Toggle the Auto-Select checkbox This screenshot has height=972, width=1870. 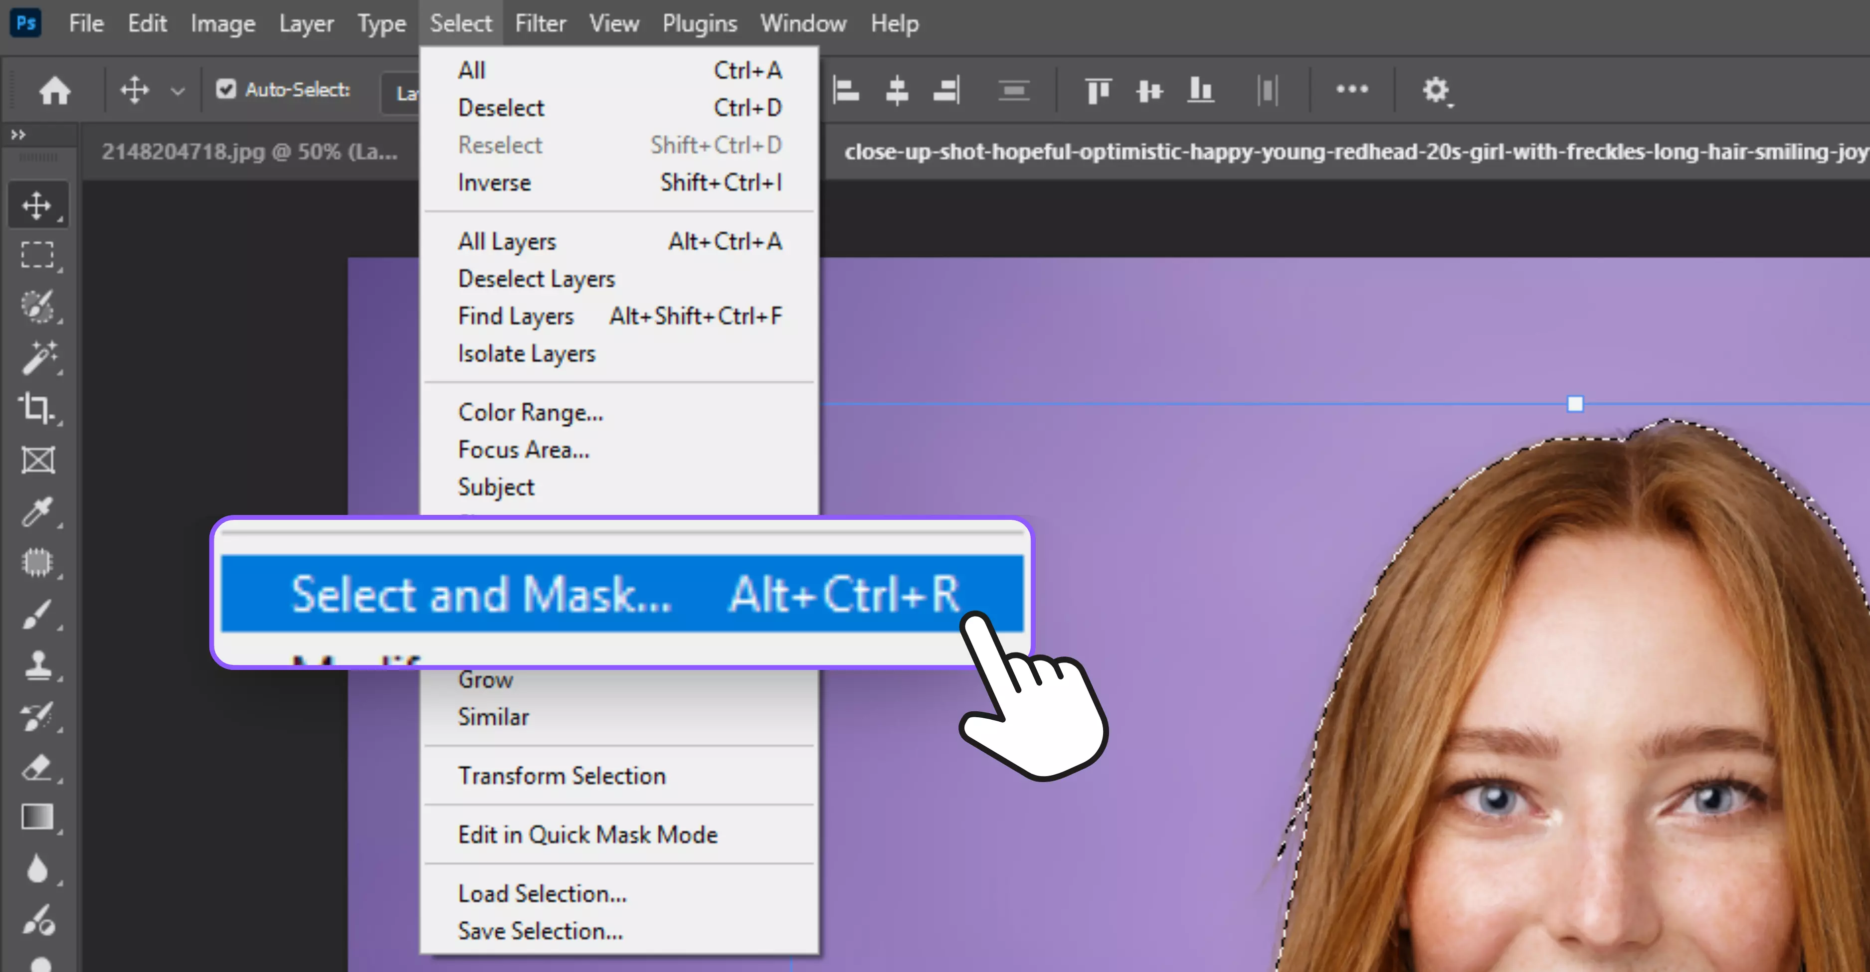(x=226, y=89)
